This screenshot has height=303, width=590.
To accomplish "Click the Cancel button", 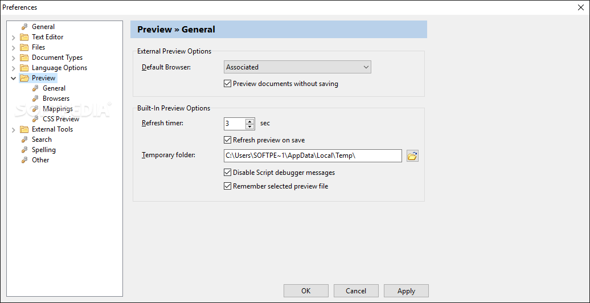I will tap(356, 291).
